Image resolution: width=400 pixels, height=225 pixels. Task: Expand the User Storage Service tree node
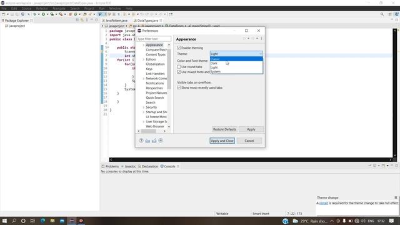[x=143, y=122]
